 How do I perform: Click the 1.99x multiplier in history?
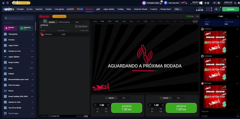(102, 21)
